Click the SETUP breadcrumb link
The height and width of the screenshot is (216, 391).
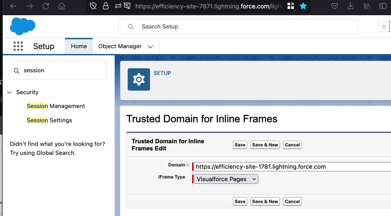[x=162, y=73]
